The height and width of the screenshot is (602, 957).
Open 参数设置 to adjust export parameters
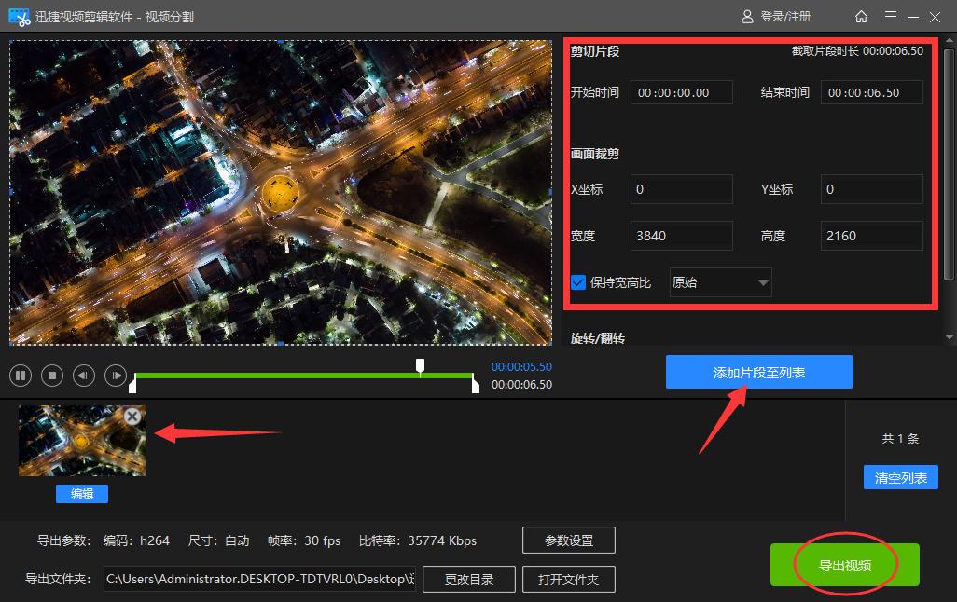tap(569, 540)
